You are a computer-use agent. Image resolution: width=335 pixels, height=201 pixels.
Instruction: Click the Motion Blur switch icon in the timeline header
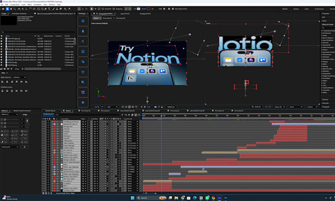click(135, 115)
